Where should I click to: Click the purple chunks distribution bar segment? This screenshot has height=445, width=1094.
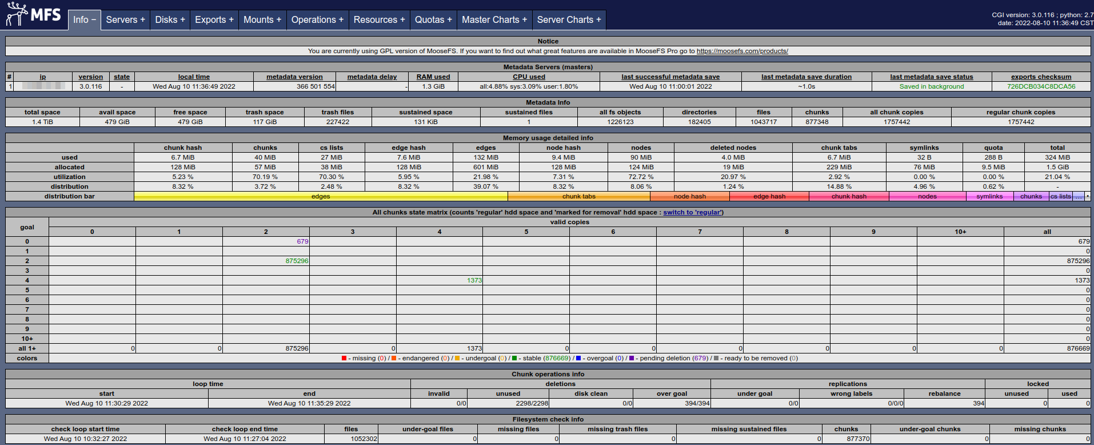(1031, 196)
